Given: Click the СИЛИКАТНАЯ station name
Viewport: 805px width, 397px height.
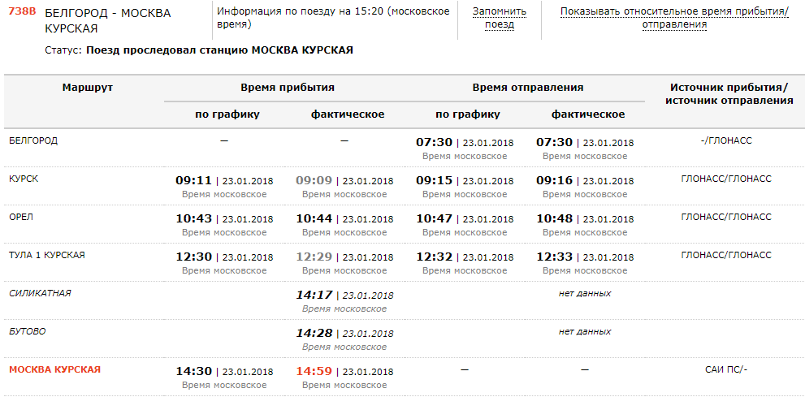Looking at the screenshot, I should point(40,293).
